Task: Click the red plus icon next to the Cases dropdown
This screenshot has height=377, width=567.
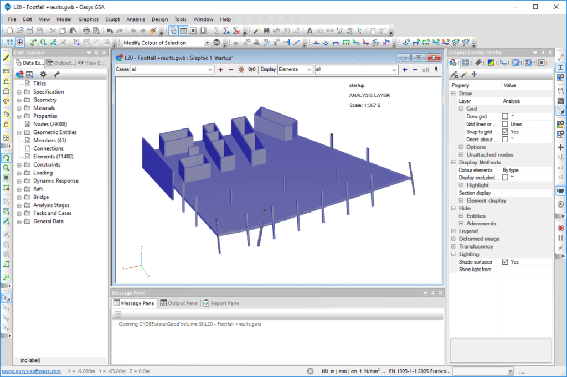Action: coord(220,69)
